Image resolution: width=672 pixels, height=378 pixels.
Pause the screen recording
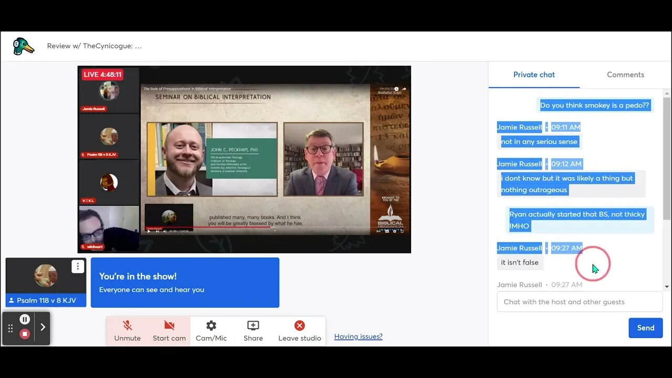coord(25,319)
